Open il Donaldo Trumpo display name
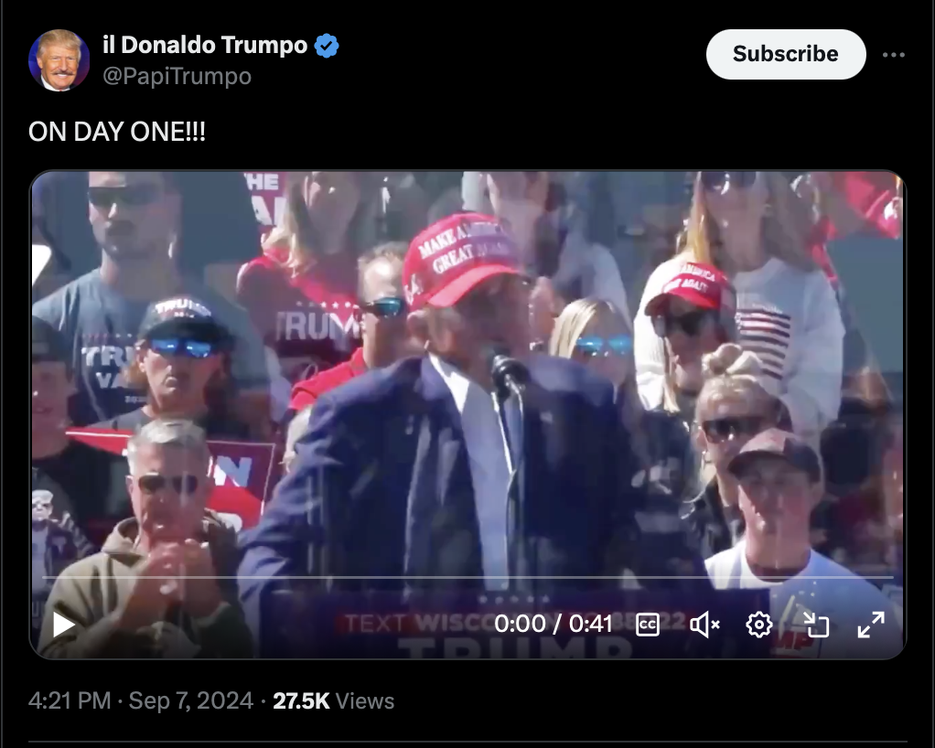The image size is (935, 748). point(205,46)
